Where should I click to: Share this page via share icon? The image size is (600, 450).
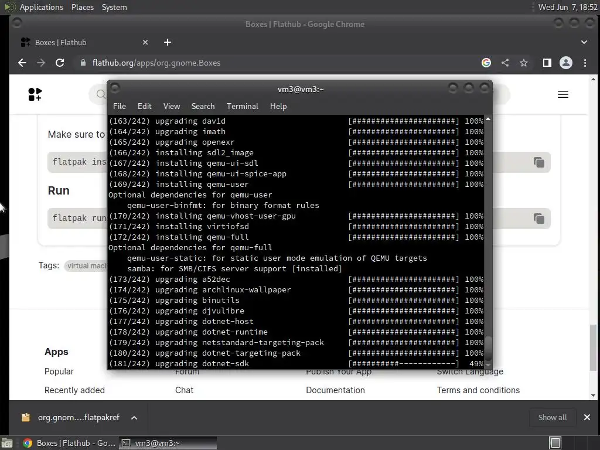click(505, 63)
